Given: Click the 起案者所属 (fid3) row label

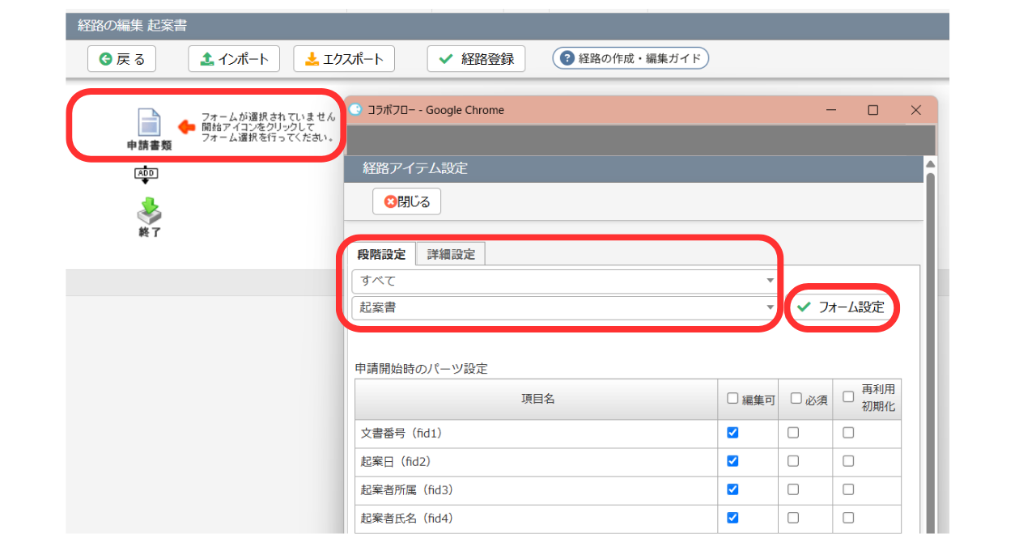Looking at the screenshot, I should 407,490.
